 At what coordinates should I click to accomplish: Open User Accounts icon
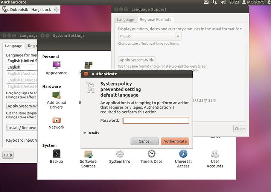(x=215, y=154)
